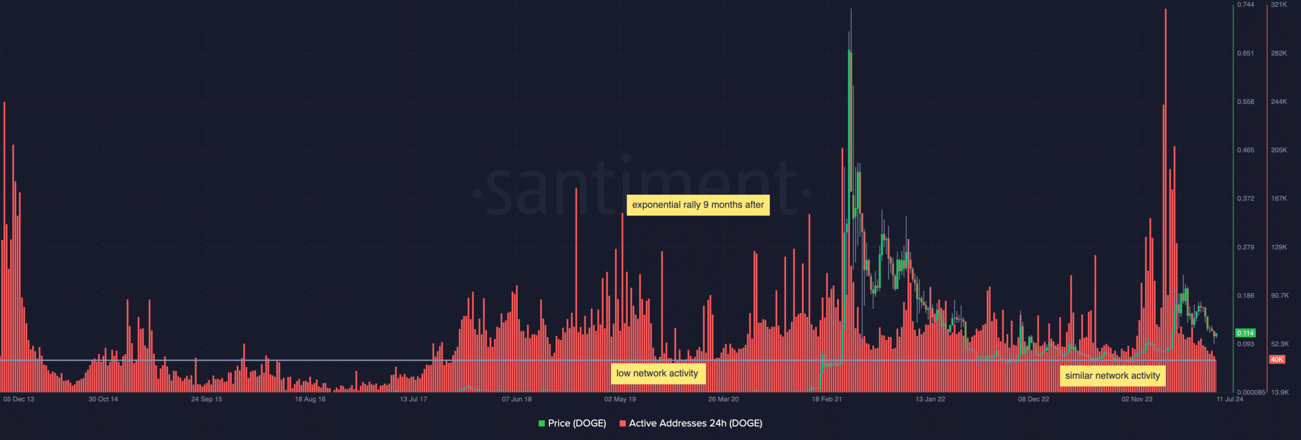Click the 0.465 price axis value
Image resolution: width=1301 pixels, height=440 pixels.
1246,150
